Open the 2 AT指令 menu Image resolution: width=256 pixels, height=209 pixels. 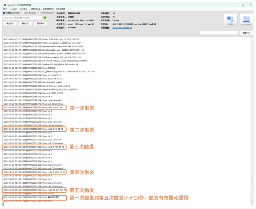pyautogui.click(x=23, y=9)
